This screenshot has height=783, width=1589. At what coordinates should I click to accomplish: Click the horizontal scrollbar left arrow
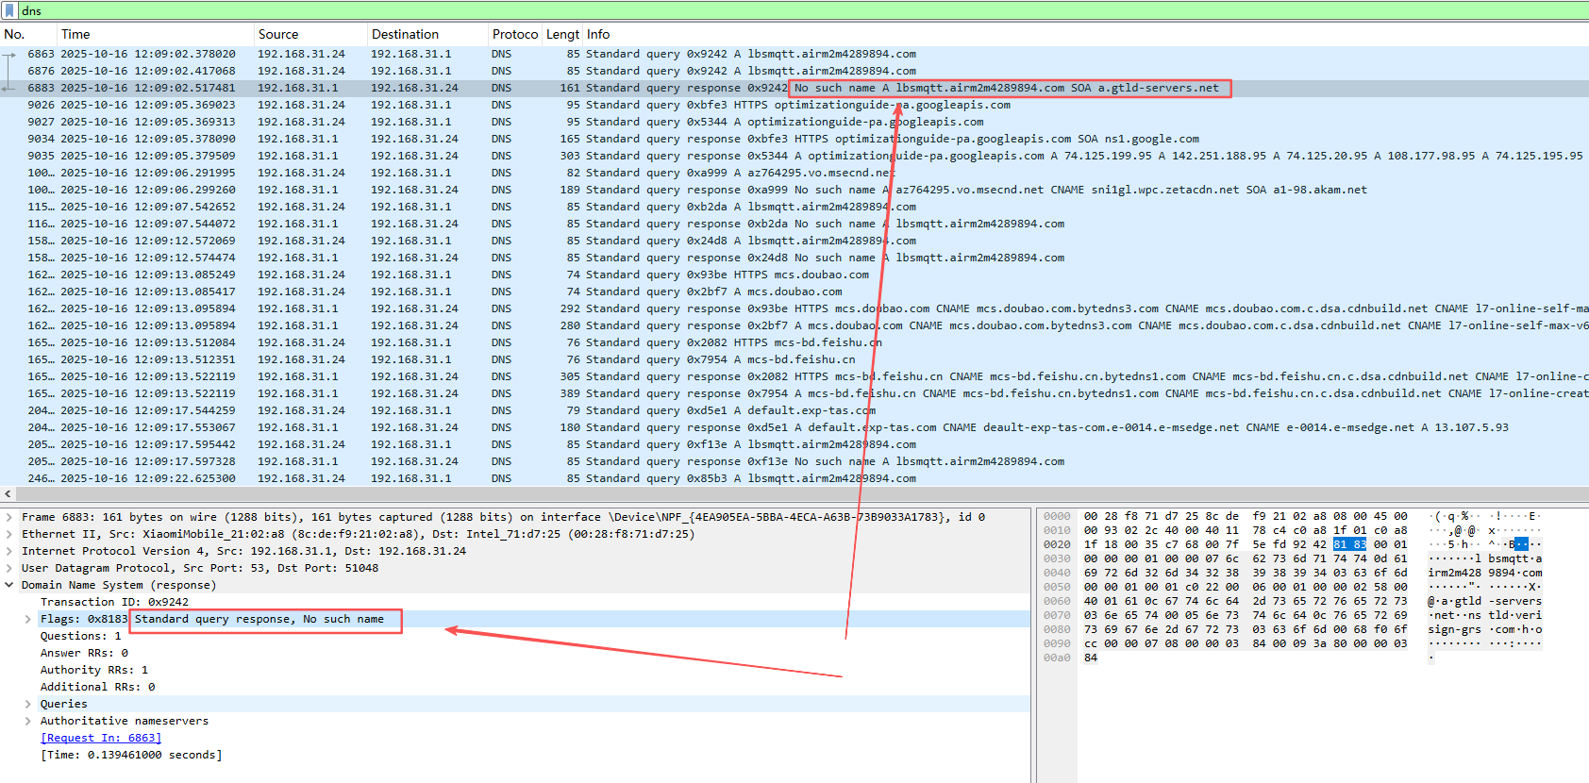pos(8,494)
